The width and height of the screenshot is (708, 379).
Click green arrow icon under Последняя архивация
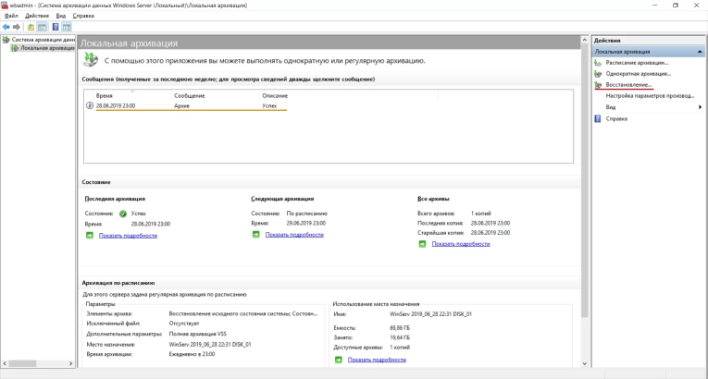click(x=90, y=236)
